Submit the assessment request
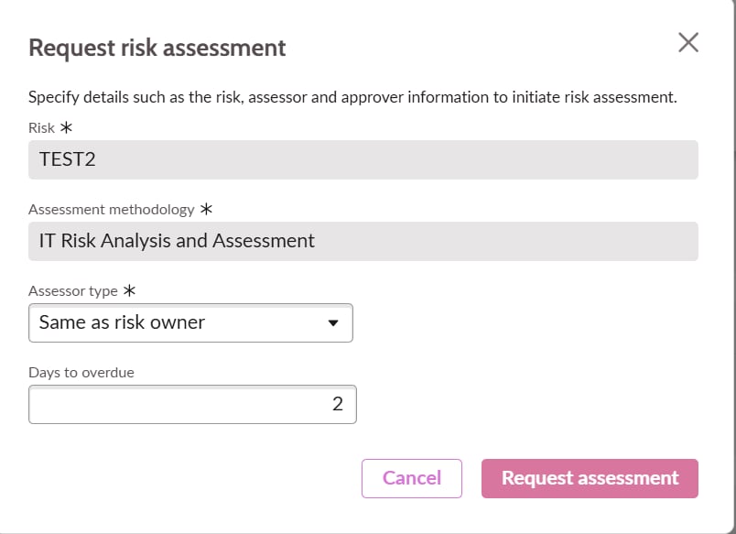 (590, 477)
